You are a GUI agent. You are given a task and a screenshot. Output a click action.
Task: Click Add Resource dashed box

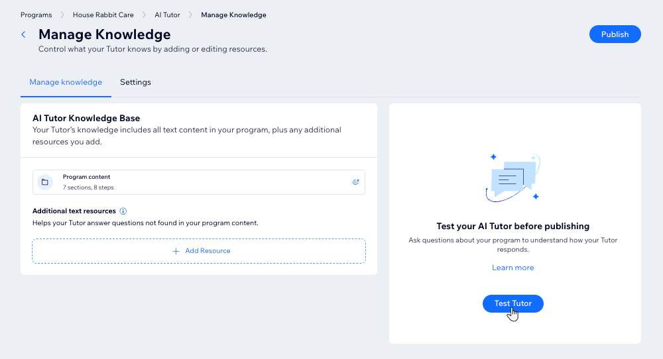(x=199, y=251)
